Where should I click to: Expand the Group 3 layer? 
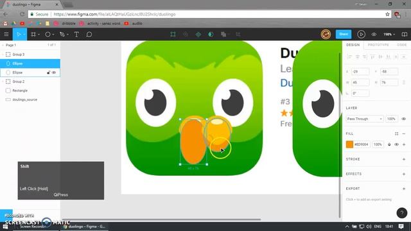pyautogui.click(x=3, y=55)
